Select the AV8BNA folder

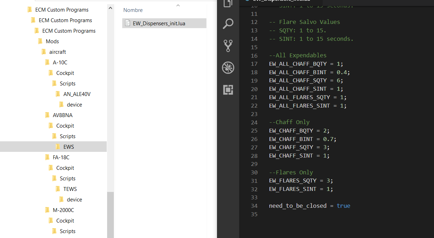pos(62,115)
